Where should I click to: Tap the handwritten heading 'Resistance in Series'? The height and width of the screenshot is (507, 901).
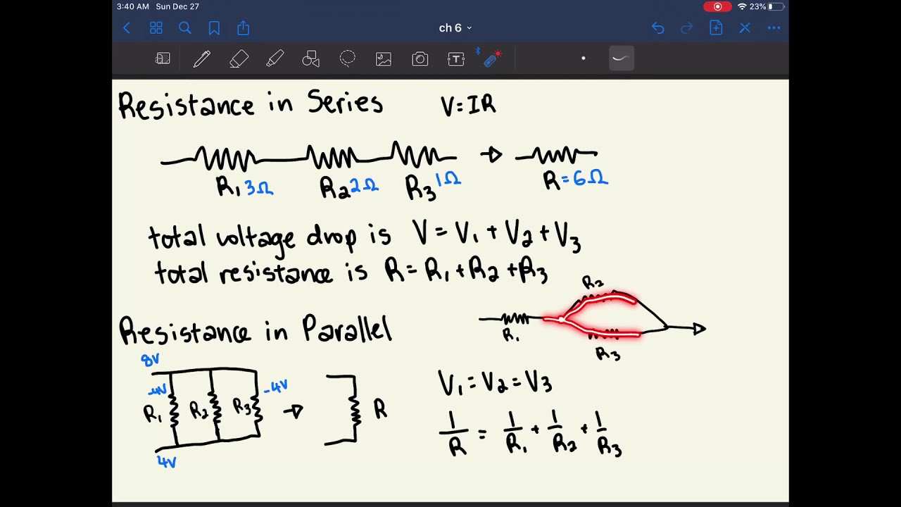click(251, 104)
